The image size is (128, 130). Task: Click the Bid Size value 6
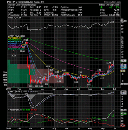point(40,15)
